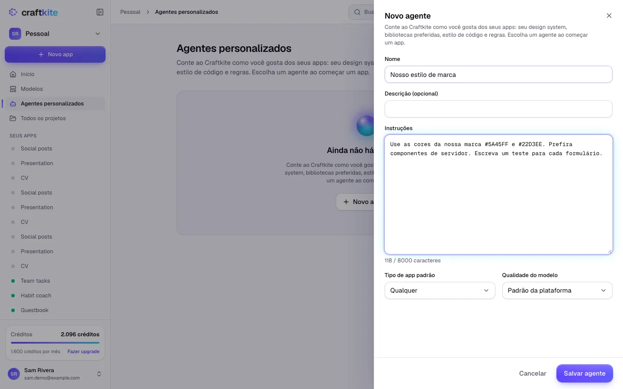
Task: Click the "118 / 8000 caracteres" counter
Action: 413,261
